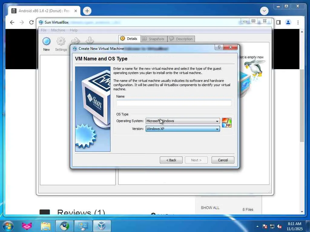Image resolution: width=310 pixels, height=232 pixels.
Task: Close the Android x86 1.6 r2 browser tab
Action: [x=75, y=11]
